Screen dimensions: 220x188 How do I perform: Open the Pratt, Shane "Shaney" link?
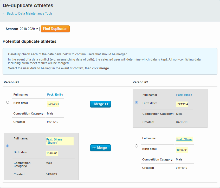[x=54, y=141]
